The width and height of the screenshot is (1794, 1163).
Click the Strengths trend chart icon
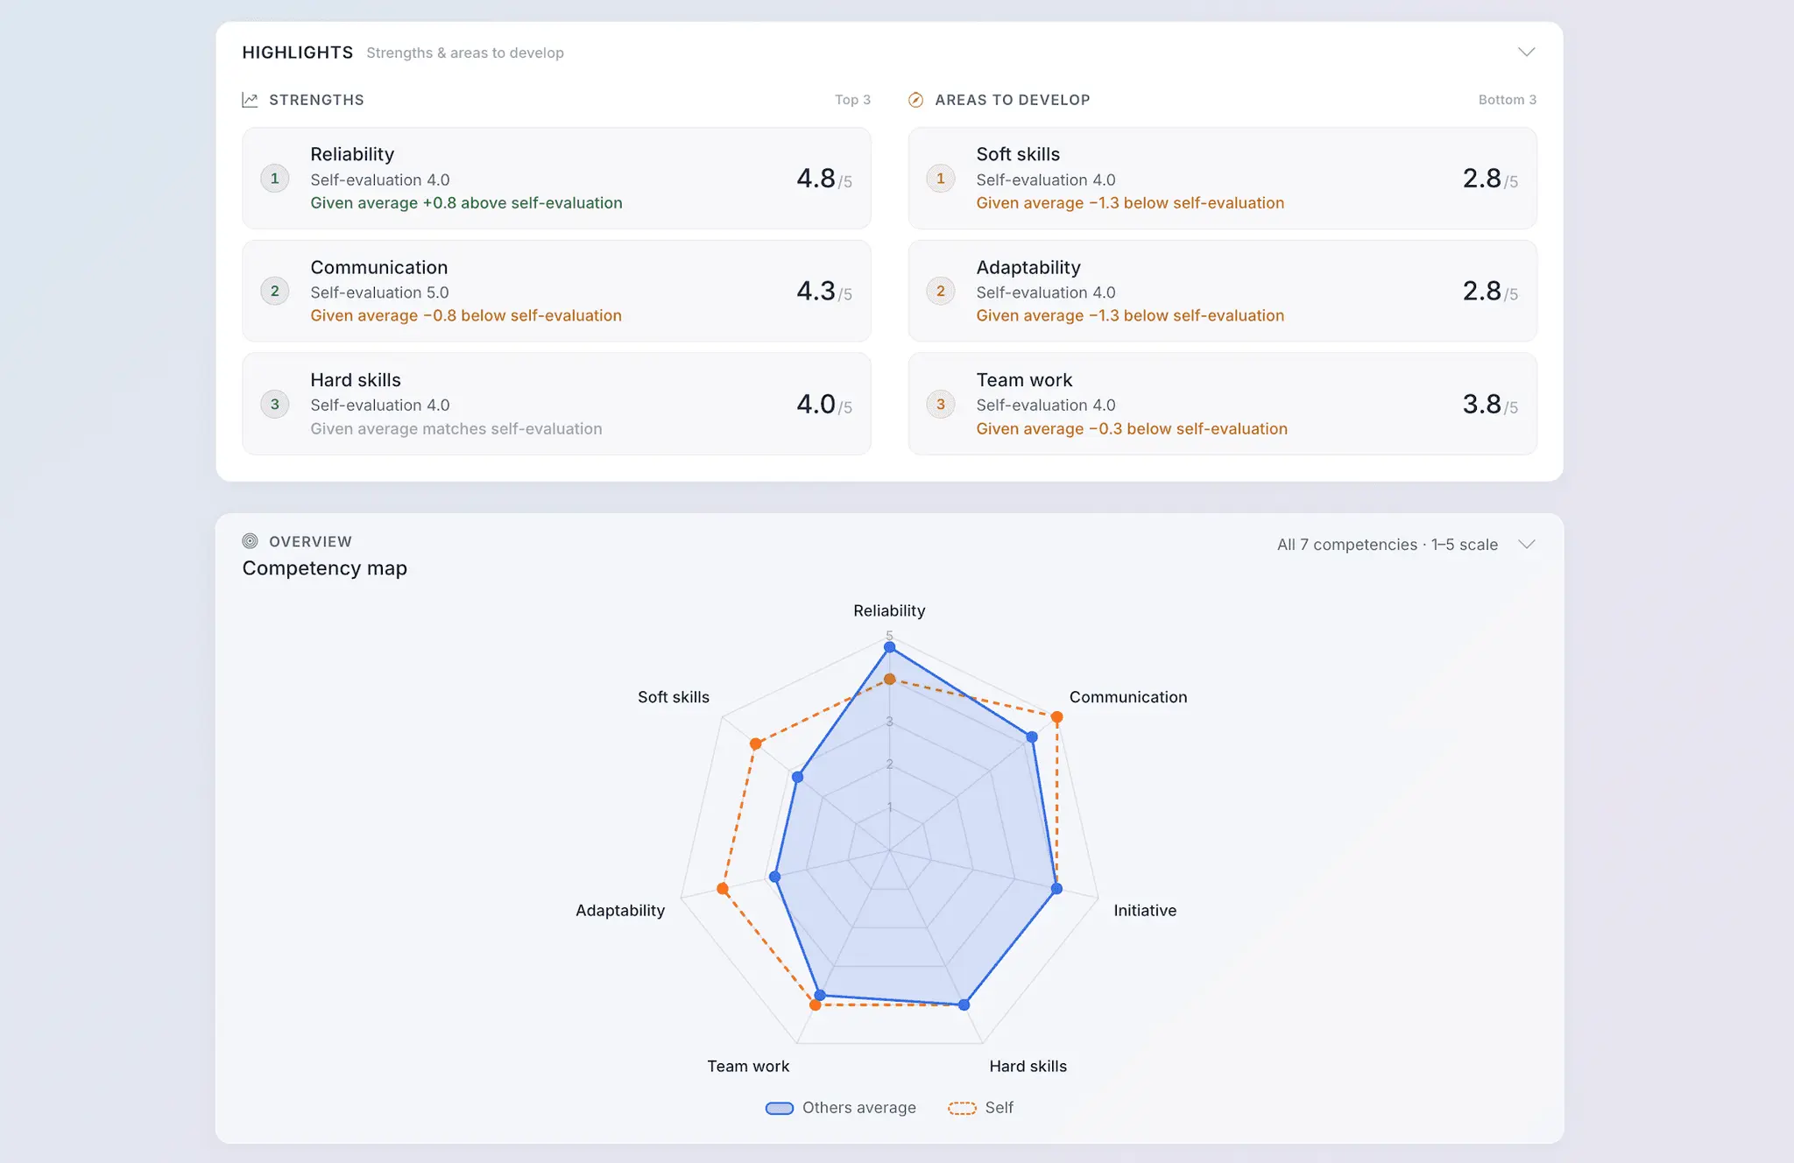(250, 100)
